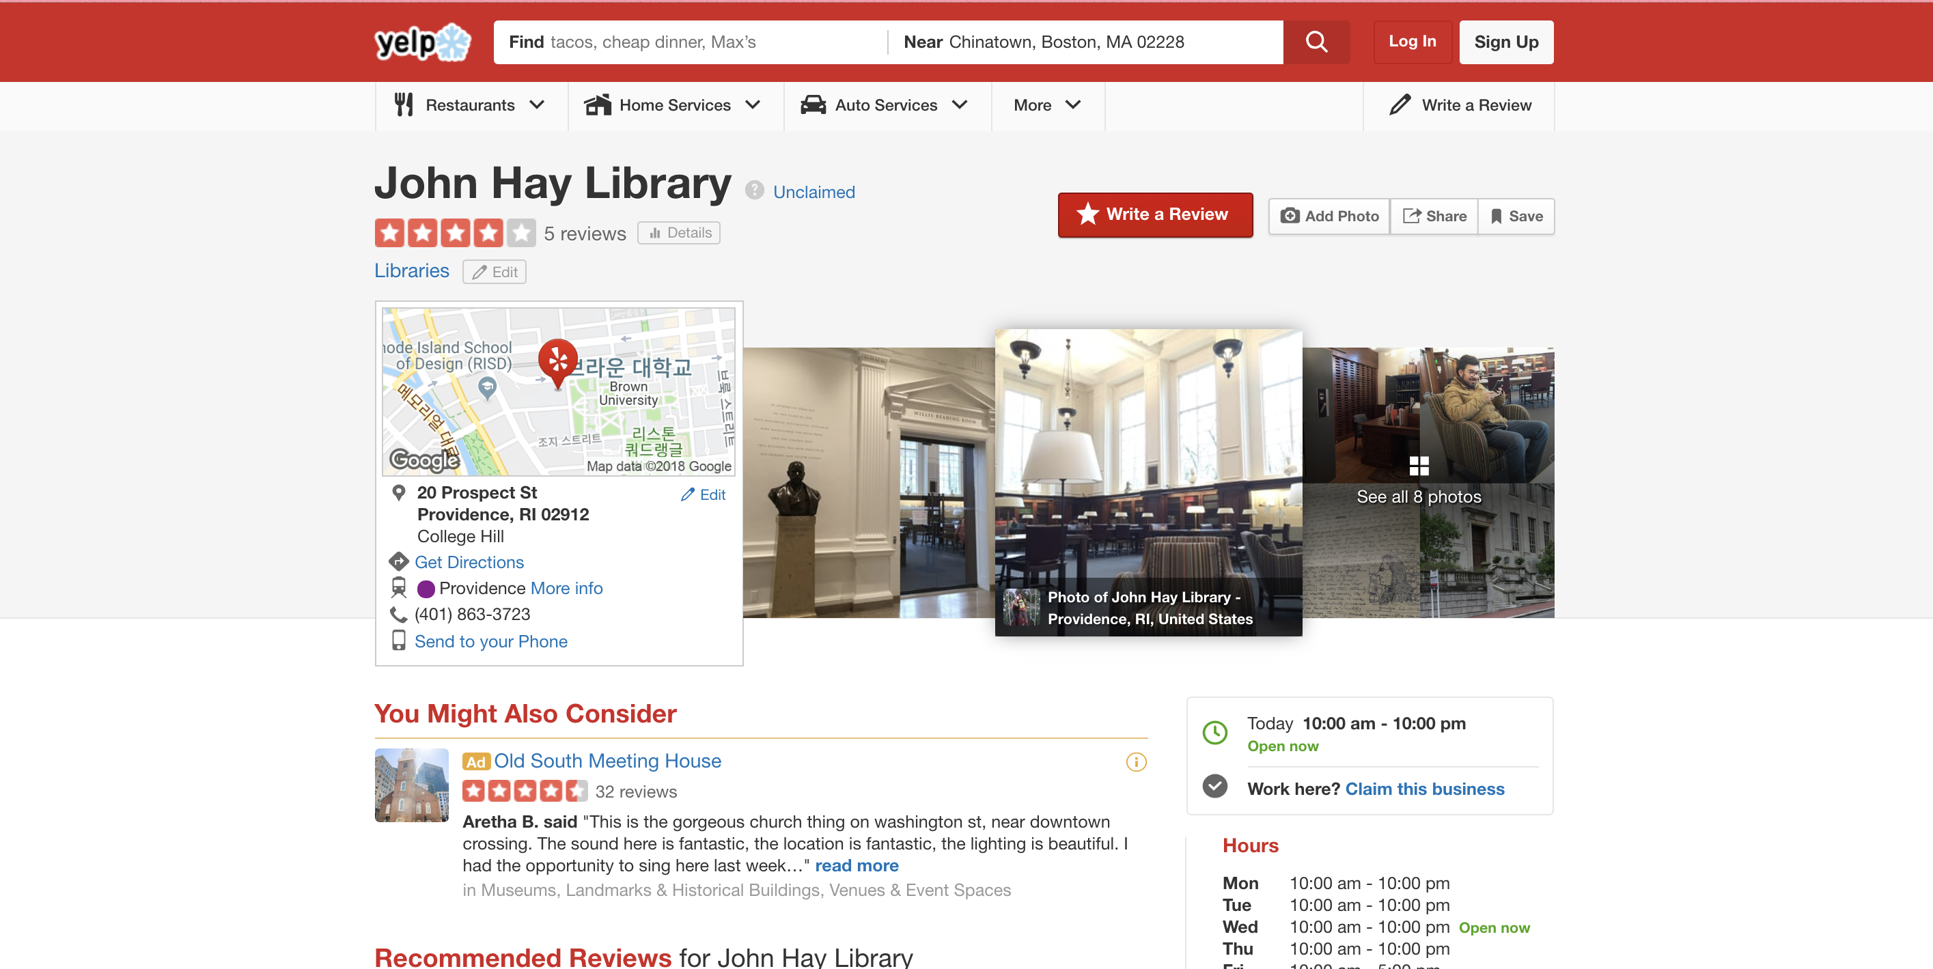Click Send to your Phone link
The image size is (1933, 969).
click(490, 641)
